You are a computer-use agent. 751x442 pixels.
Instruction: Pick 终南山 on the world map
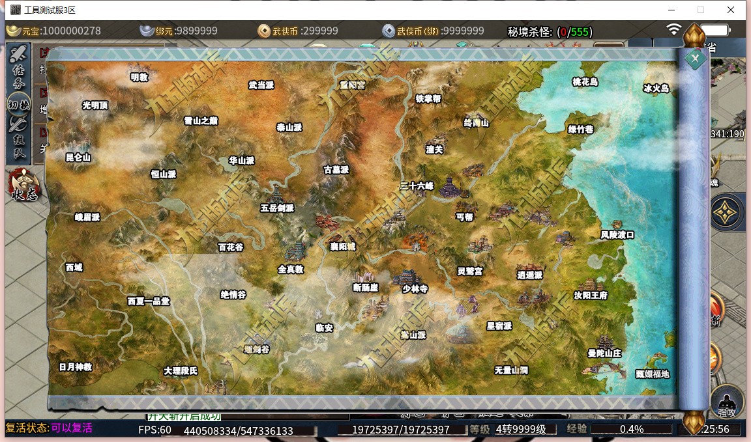(476, 123)
